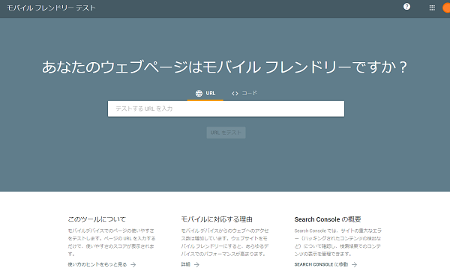The width and height of the screenshot is (450, 277).
Task: Click the arrow after 使い方のヒントをもっと見る
Action: pyautogui.click(x=133, y=265)
